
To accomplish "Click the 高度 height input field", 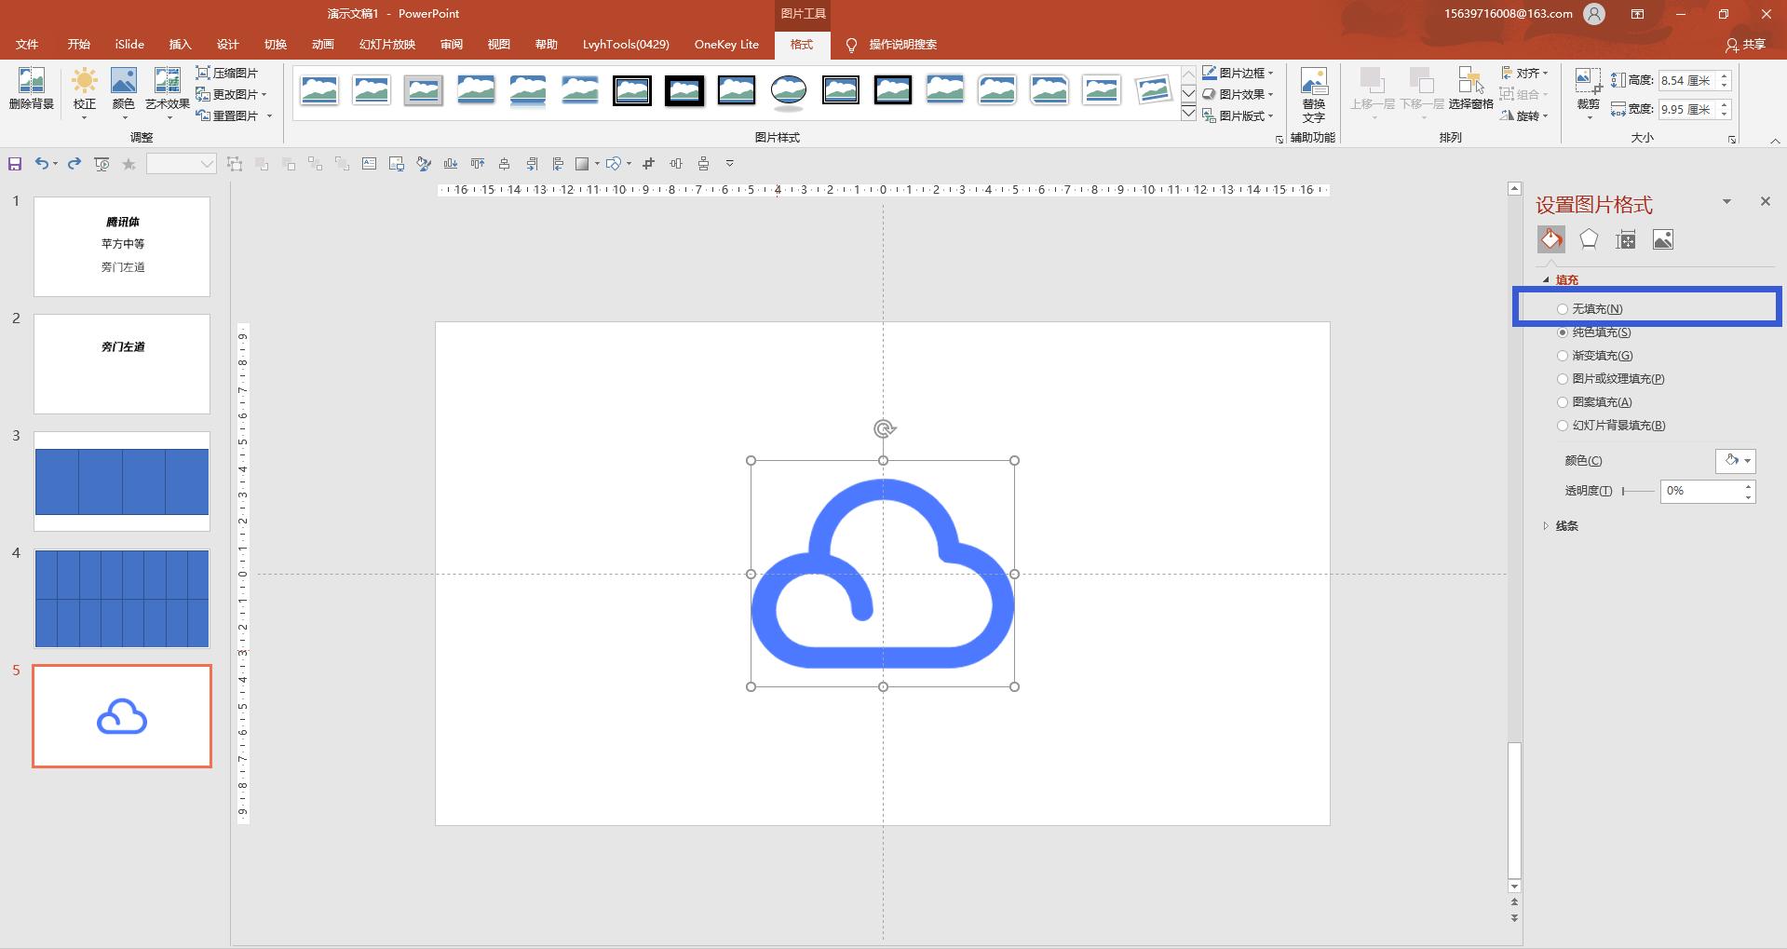I will pos(1687,81).
